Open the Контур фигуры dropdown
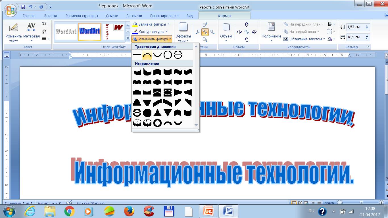The width and height of the screenshot is (388, 218). [x=166, y=32]
